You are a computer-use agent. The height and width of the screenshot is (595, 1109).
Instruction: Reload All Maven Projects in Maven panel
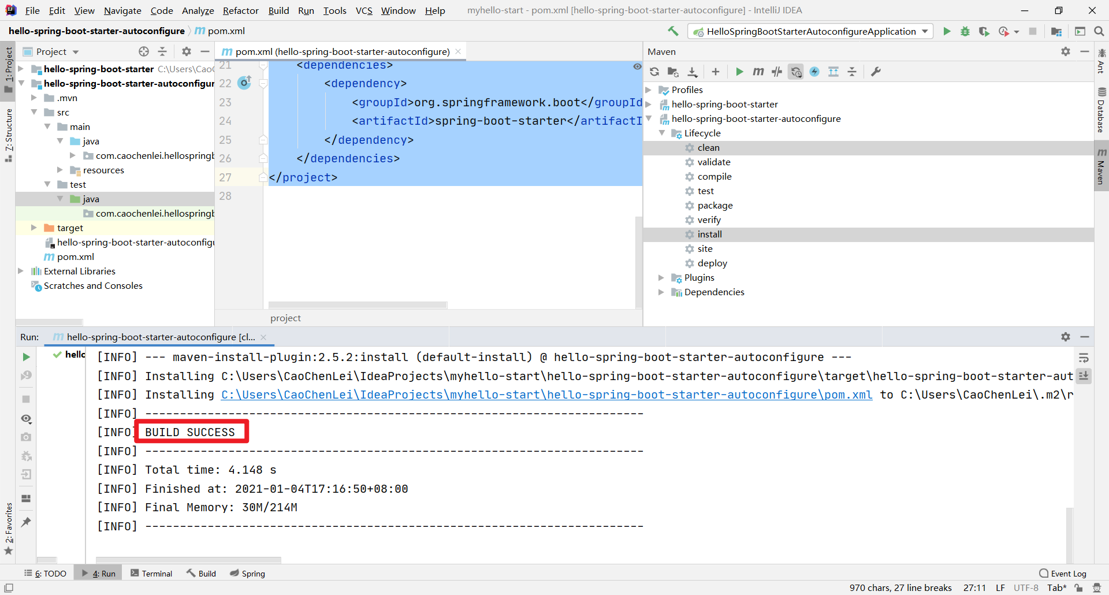pyautogui.click(x=654, y=72)
